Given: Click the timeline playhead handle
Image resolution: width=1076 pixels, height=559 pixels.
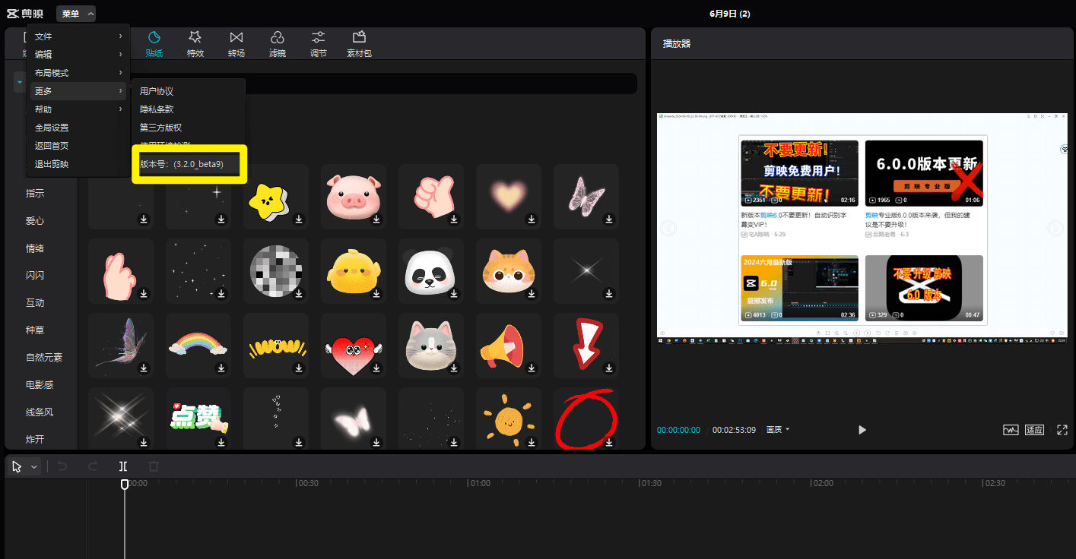Looking at the screenshot, I should click(125, 484).
